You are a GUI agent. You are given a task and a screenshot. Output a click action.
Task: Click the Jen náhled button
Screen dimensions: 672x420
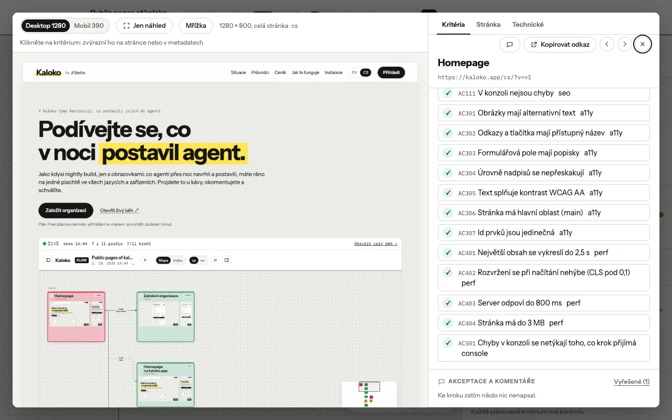[144, 26]
